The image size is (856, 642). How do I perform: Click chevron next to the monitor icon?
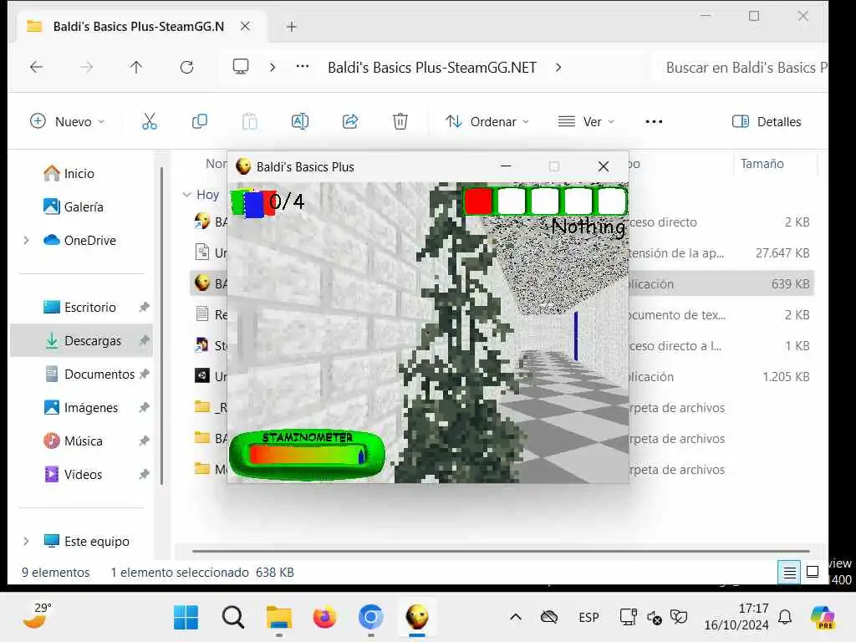(x=273, y=67)
